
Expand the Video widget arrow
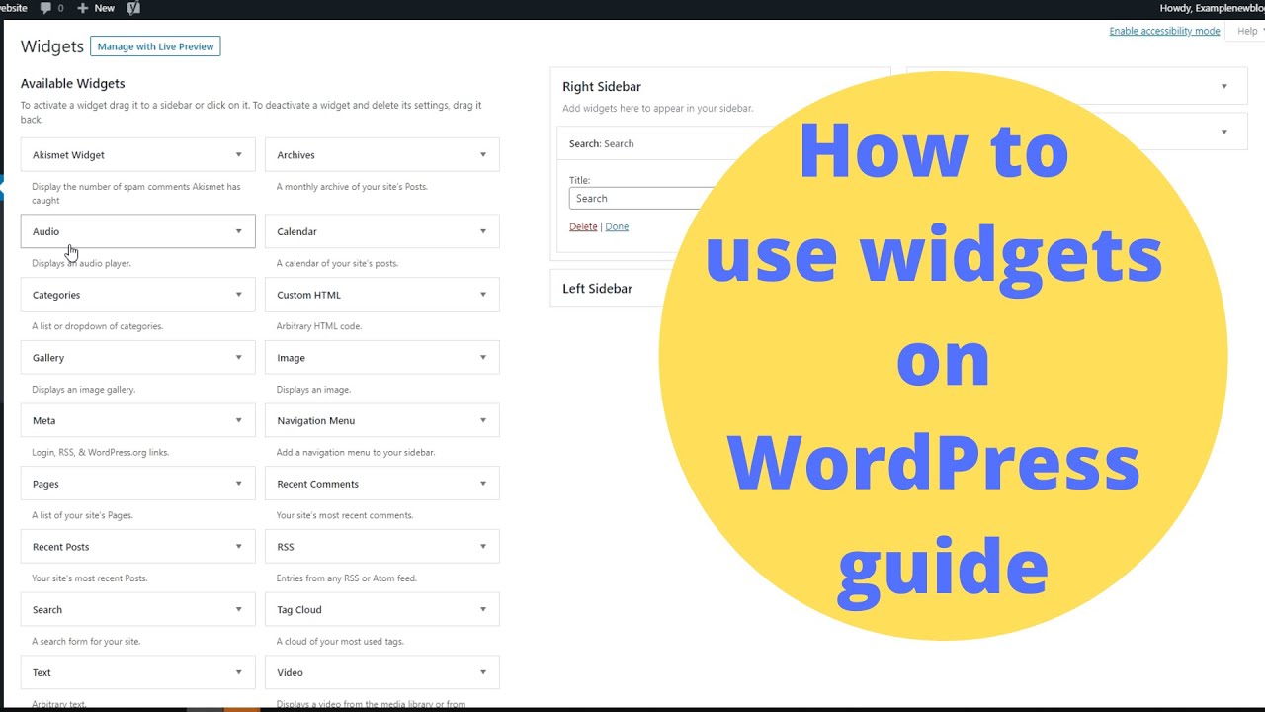(x=483, y=672)
